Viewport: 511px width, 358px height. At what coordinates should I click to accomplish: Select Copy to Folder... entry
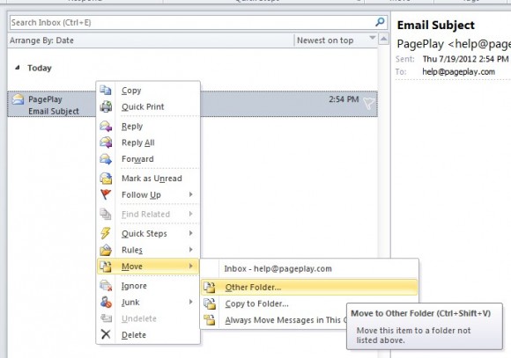click(274, 303)
